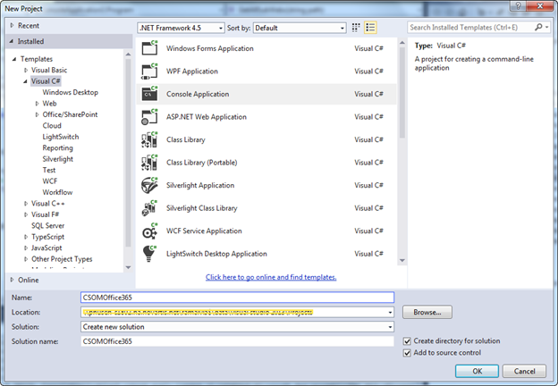Select Cloud template category

pyautogui.click(x=52, y=125)
